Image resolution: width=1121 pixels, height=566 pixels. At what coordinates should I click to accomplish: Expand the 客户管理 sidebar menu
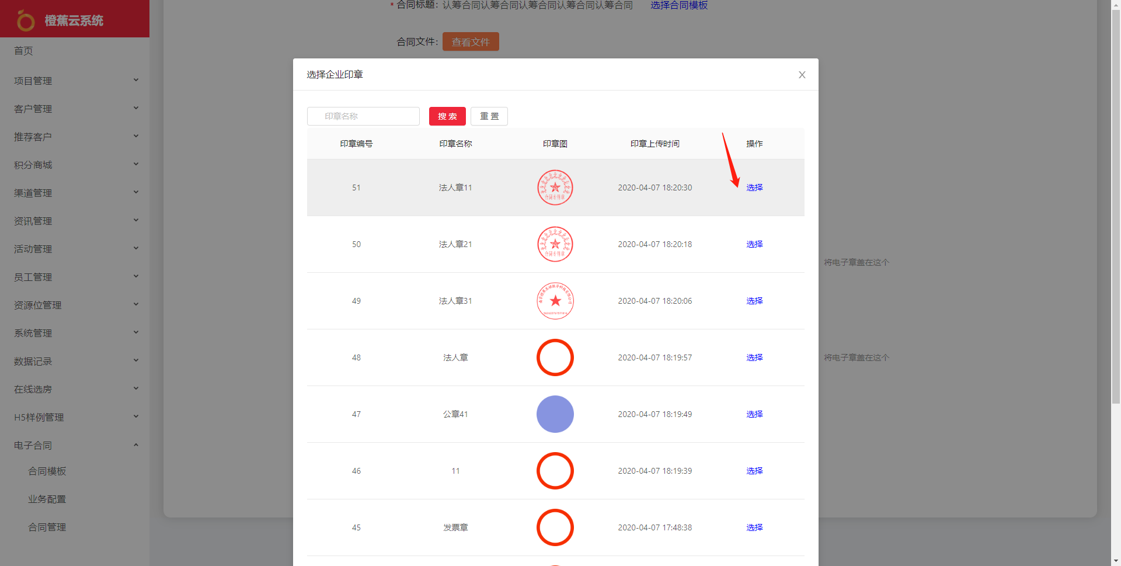pos(75,109)
